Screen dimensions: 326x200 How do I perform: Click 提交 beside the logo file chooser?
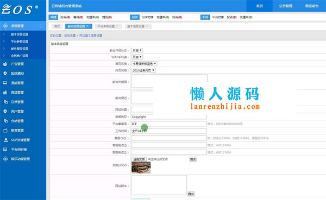pos(193,159)
